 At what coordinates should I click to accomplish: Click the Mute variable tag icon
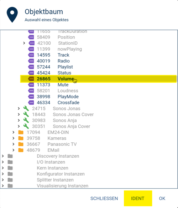click(x=31, y=85)
